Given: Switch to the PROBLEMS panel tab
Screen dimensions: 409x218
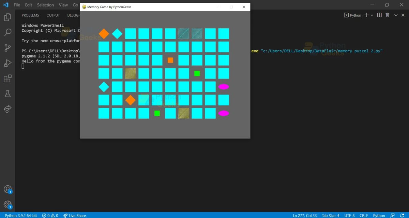Looking at the screenshot, I should point(30,15).
